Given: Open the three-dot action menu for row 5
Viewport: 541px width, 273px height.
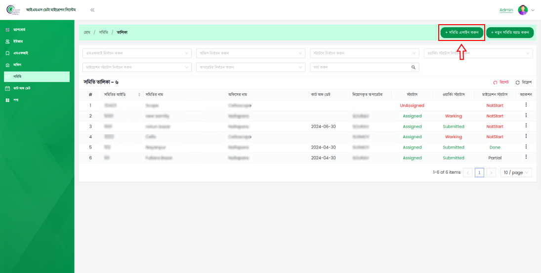Looking at the screenshot, I should click(526, 147).
